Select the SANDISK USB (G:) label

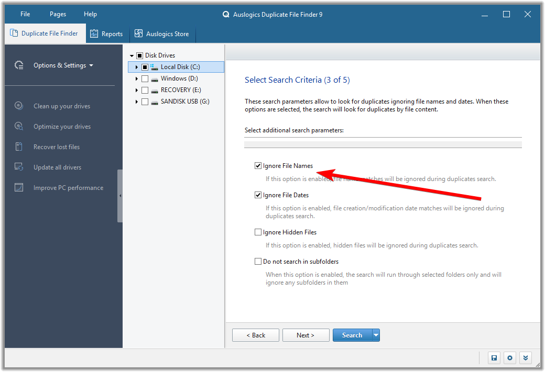tap(185, 102)
